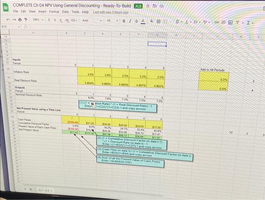Open the Edit menu
This screenshot has width=265, height=200.
[23, 11]
